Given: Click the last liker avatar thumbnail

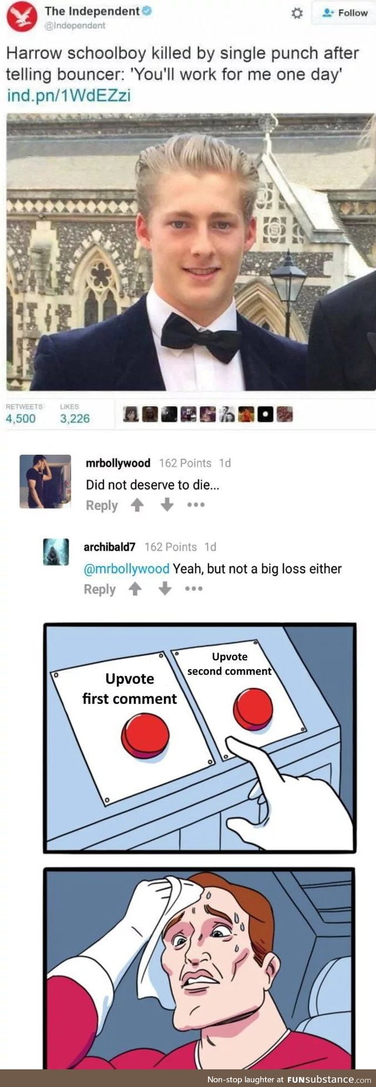Looking at the screenshot, I should coord(285,414).
